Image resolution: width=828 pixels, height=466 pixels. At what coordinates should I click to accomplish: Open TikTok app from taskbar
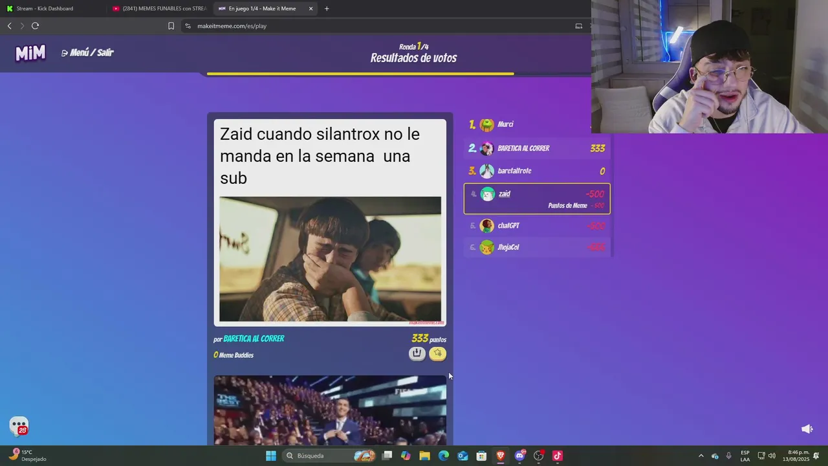[x=558, y=456]
